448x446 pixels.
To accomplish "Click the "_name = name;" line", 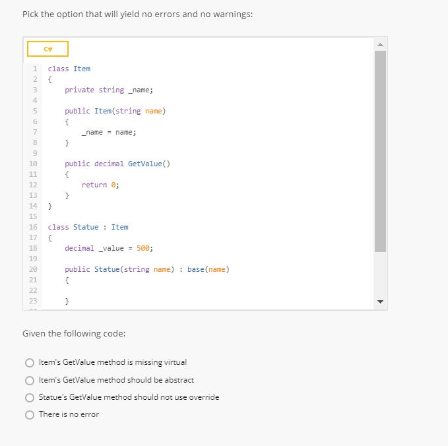I will coord(109,133).
